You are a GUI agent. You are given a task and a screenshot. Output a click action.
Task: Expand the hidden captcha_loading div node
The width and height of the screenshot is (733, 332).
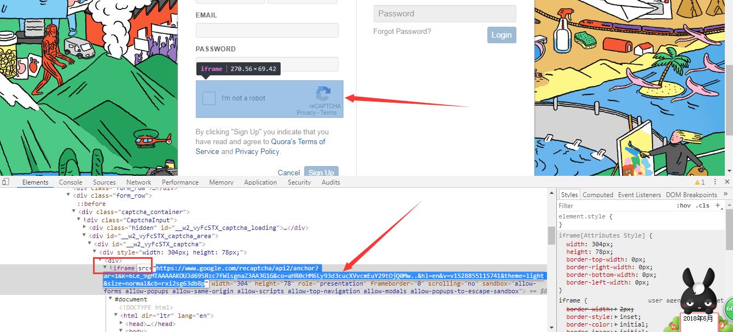[85, 228]
